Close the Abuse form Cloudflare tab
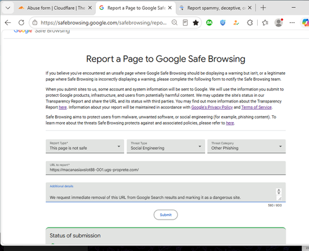The height and width of the screenshot is (251, 309). (90, 8)
